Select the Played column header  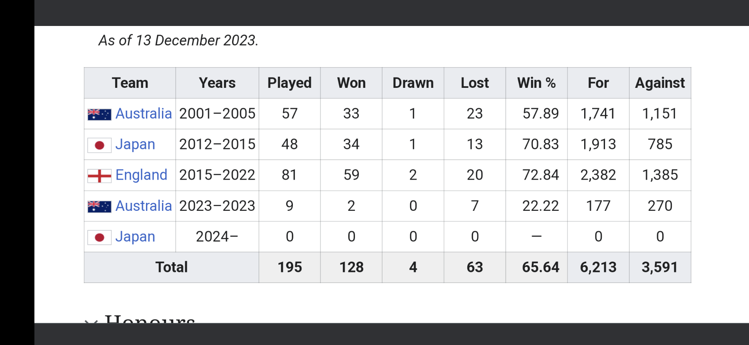point(289,83)
